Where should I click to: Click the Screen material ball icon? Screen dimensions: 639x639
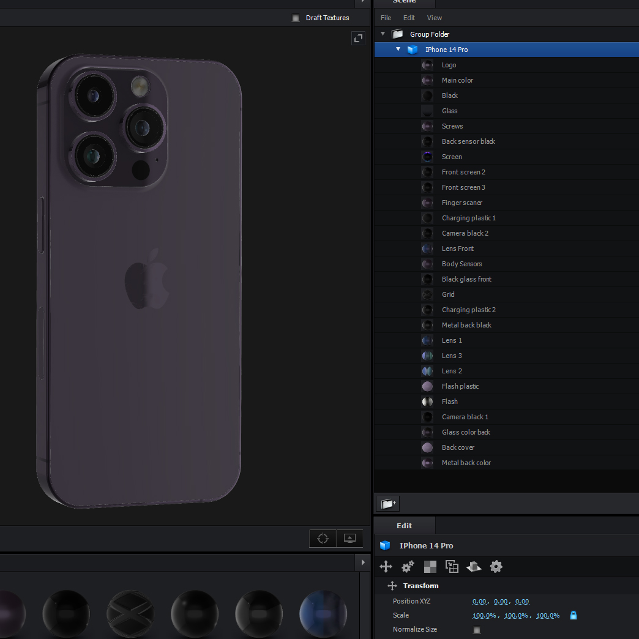tap(427, 157)
